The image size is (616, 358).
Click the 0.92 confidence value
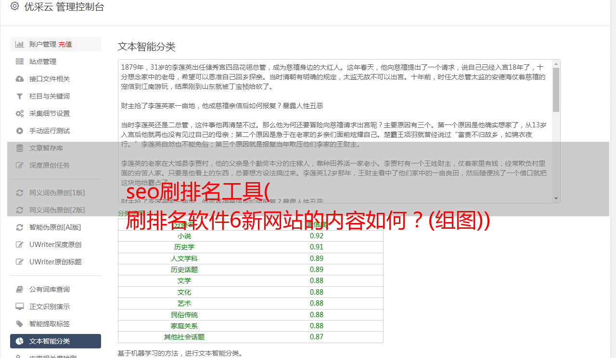317,236
